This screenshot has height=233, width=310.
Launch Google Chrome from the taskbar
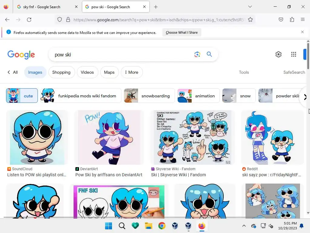[x=162, y=226]
